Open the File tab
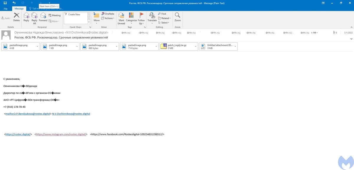Image resolution: width=354 pixels, height=170 pixels. tap(6, 9)
